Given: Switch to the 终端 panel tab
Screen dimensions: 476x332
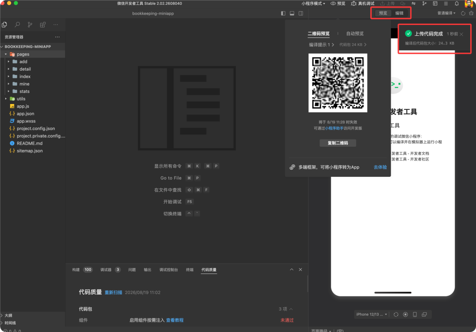Looking at the screenshot, I should [x=190, y=270].
